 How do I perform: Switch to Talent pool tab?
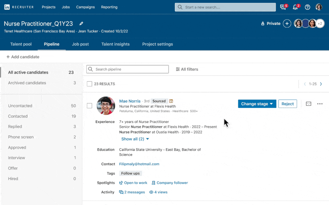point(21,44)
